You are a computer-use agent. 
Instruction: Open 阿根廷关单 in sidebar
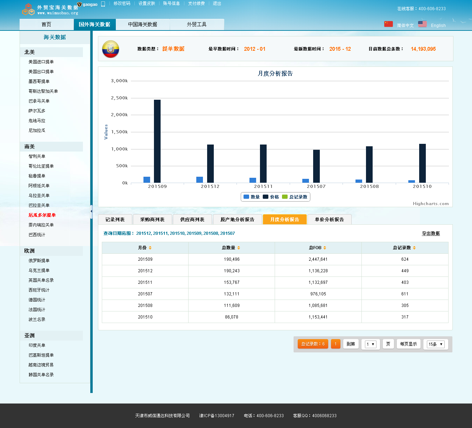click(x=39, y=186)
